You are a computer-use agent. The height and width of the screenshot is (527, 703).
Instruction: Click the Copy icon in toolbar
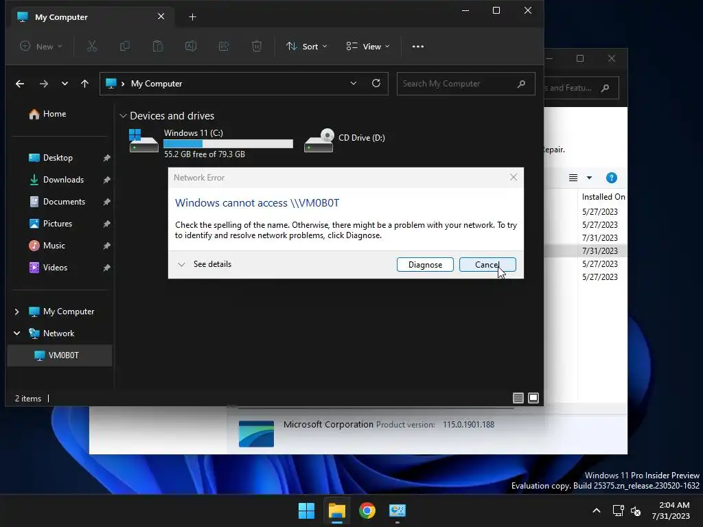click(125, 46)
